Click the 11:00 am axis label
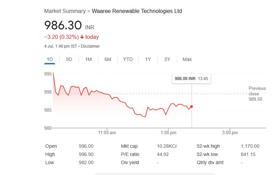 107,132
